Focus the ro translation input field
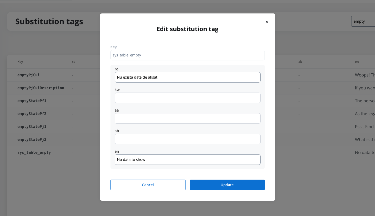This screenshot has width=375, height=216. (x=188, y=77)
